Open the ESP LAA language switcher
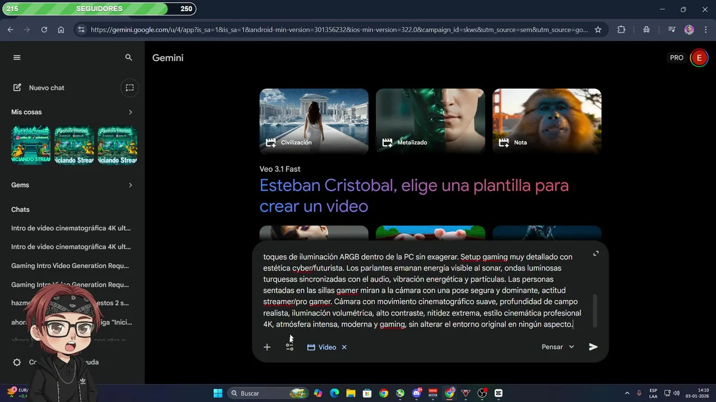 click(653, 393)
